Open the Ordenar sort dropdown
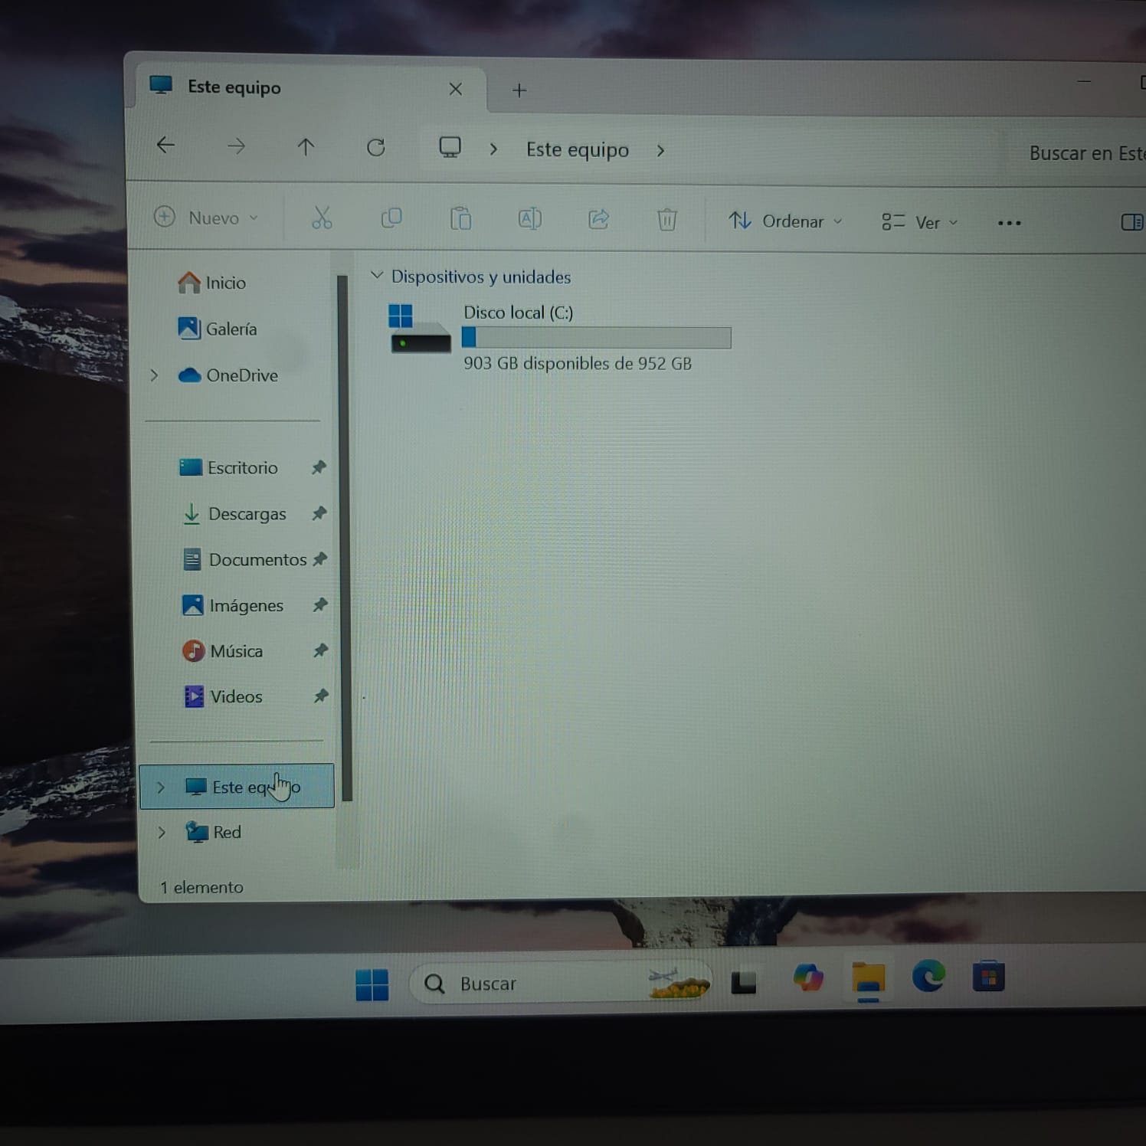Screen dimensions: 1146x1146 pyautogui.click(x=785, y=221)
